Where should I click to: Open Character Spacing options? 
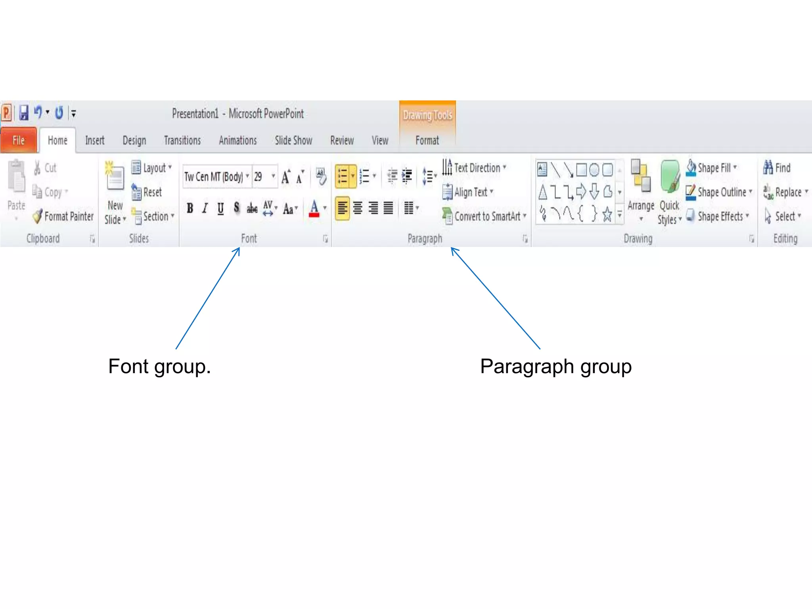click(270, 208)
